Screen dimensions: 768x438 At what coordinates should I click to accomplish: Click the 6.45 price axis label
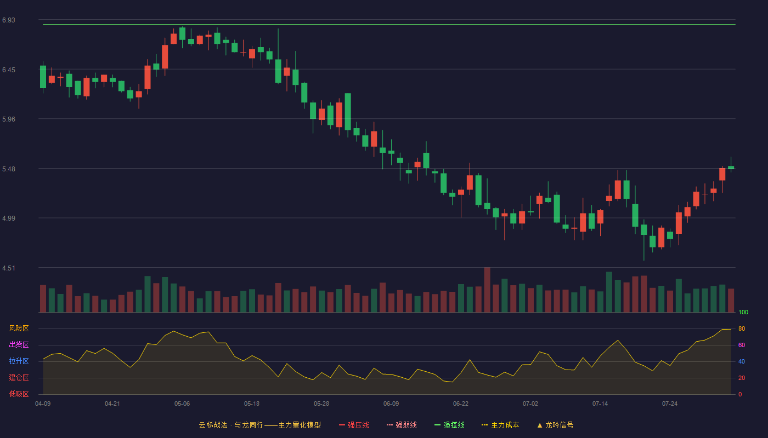point(9,70)
